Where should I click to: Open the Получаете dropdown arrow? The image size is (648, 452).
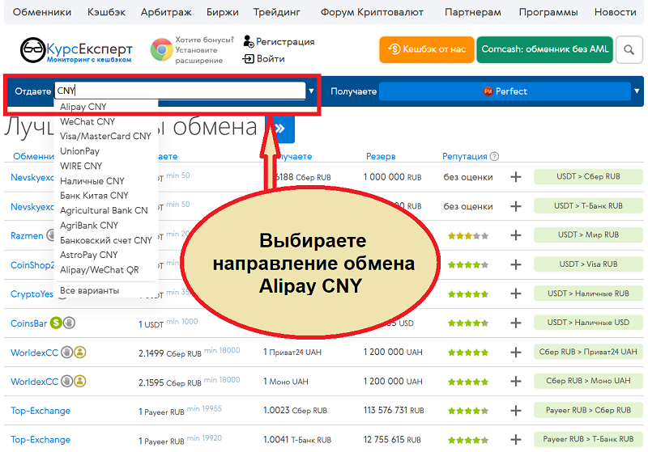[x=637, y=91]
